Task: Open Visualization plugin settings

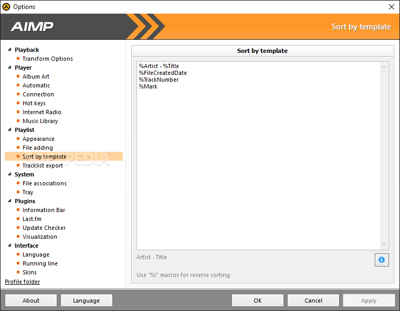Action: pyautogui.click(x=40, y=237)
